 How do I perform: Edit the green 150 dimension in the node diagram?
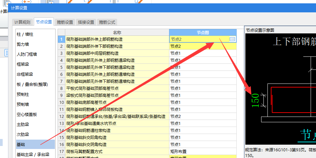click(x=255, y=101)
